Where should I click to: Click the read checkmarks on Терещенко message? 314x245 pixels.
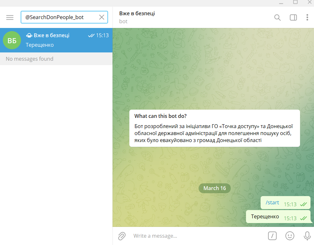pos(304,218)
